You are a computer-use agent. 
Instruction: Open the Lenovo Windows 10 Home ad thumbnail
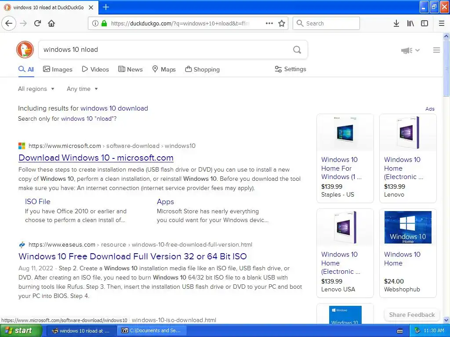pyautogui.click(x=408, y=133)
